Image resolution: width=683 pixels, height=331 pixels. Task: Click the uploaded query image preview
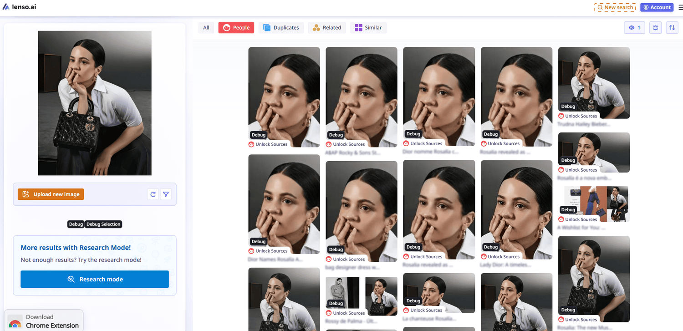95,103
